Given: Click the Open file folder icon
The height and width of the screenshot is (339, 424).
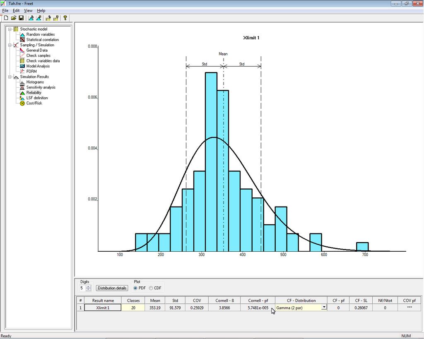Looking at the screenshot, I should click(14, 18).
